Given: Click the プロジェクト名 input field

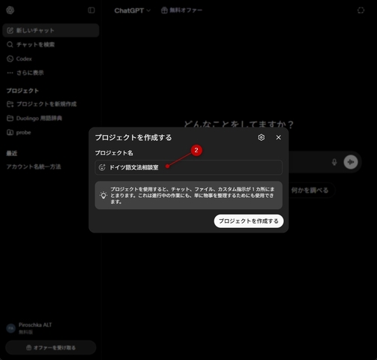Looking at the screenshot, I should 189,167.
